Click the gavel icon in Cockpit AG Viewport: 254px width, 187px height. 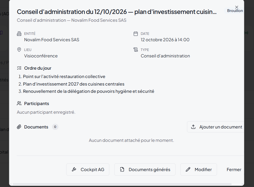click(74, 169)
